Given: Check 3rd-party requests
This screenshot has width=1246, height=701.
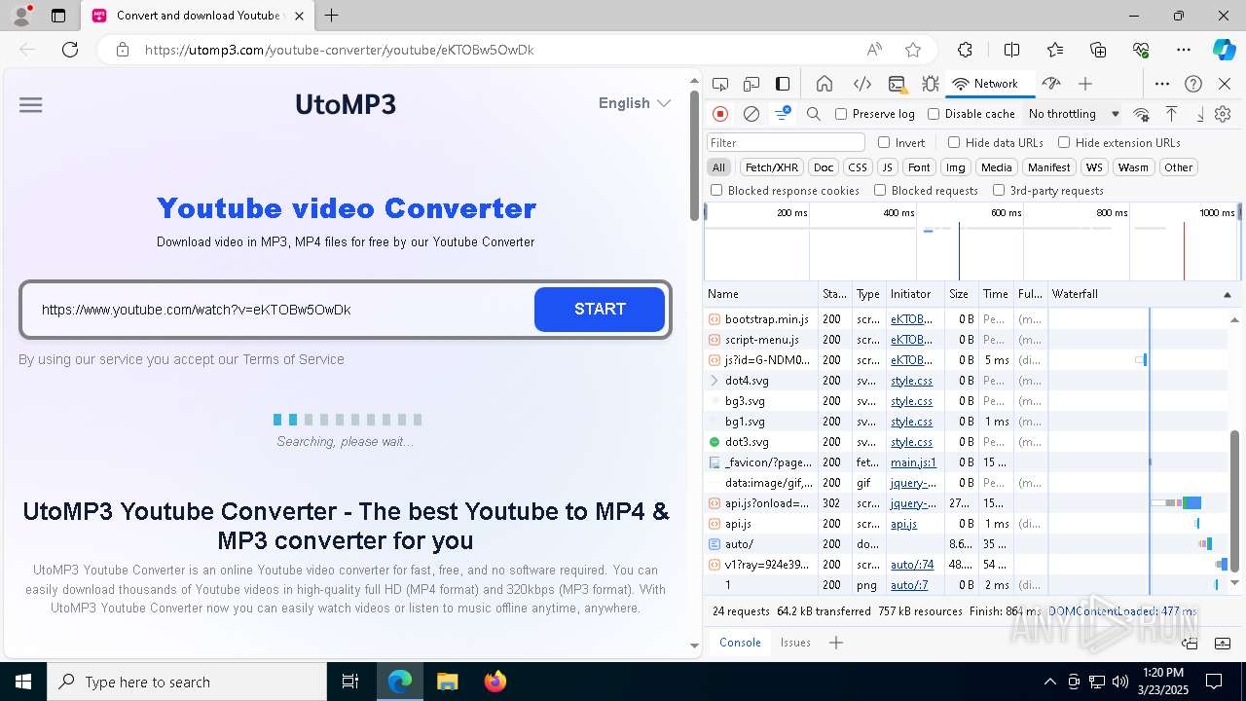Looking at the screenshot, I should (999, 191).
